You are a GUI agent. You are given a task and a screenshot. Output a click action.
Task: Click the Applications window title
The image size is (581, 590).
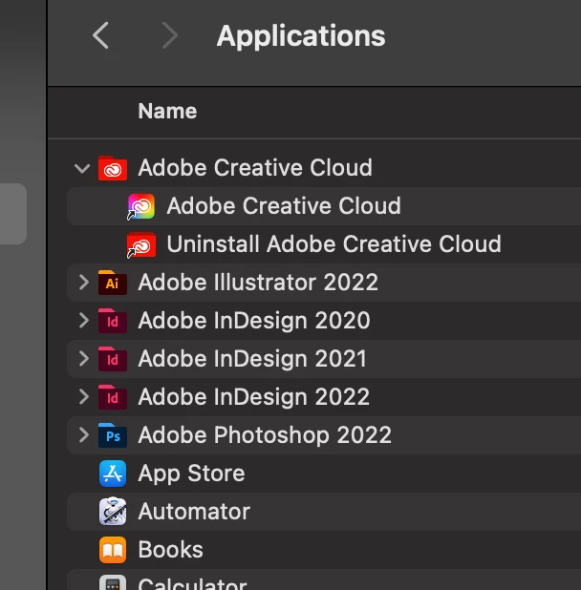(x=301, y=36)
